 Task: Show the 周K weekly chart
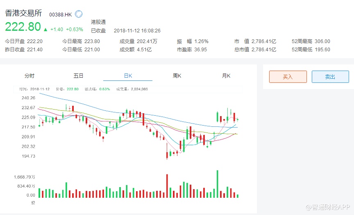coord(177,76)
